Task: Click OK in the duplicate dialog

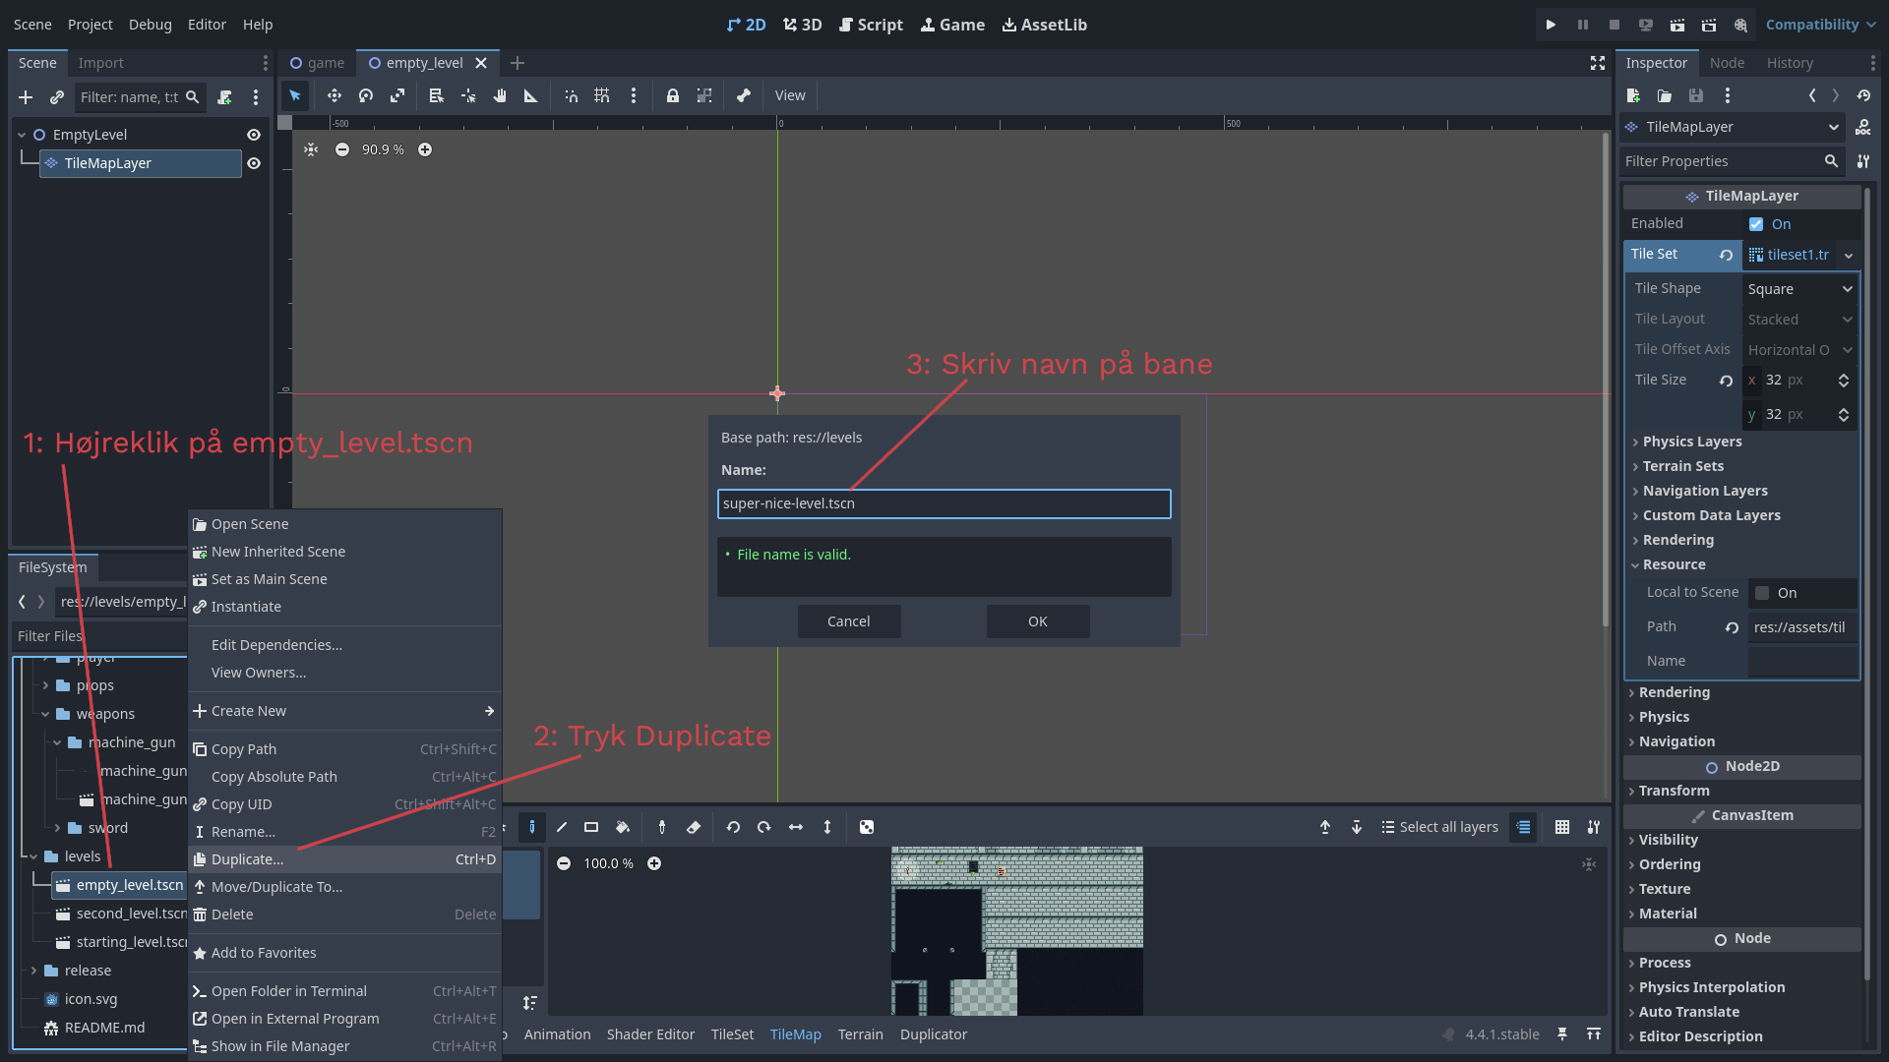Action: pyautogui.click(x=1037, y=621)
